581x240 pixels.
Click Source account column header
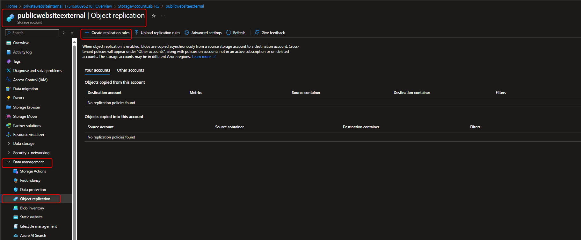click(100, 127)
